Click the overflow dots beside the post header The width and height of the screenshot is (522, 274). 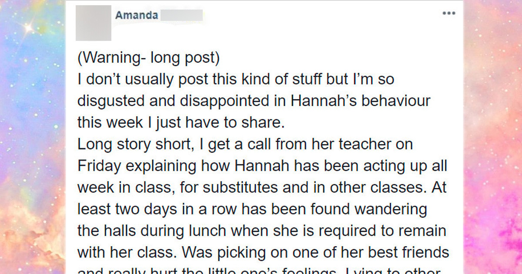pos(448,13)
